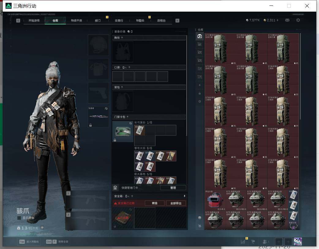Click the Tab 进入特勤处 shortcut
This screenshot has height=249, width=319.
[x=29, y=241]
